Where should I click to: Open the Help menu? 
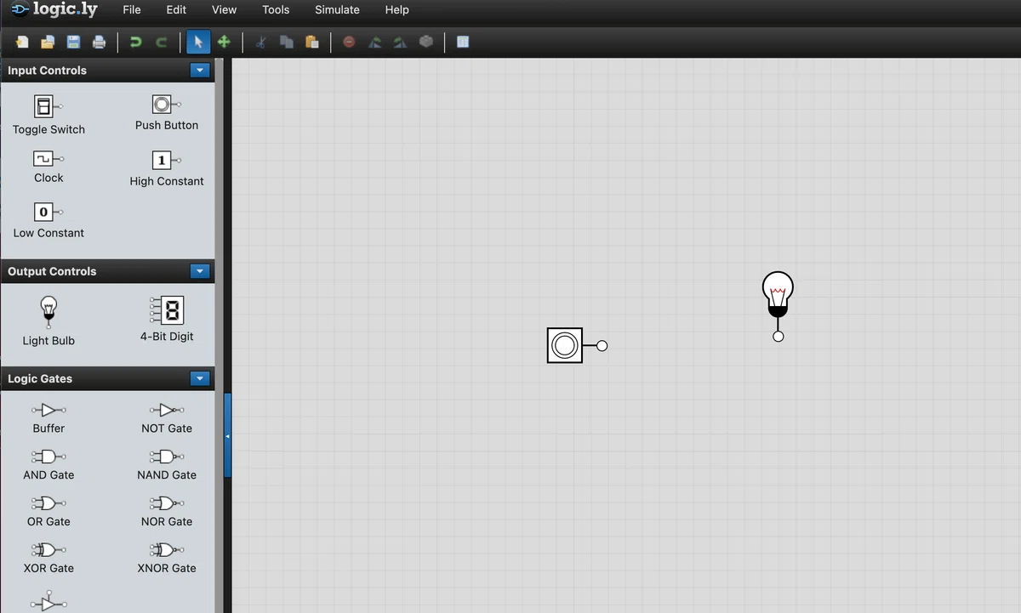[x=396, y=10]
